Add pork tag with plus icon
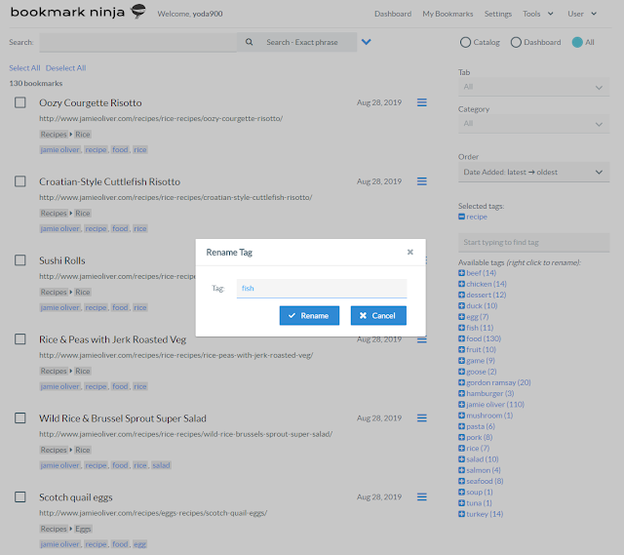Screen dimensions: 624x555 pos(461,437)
